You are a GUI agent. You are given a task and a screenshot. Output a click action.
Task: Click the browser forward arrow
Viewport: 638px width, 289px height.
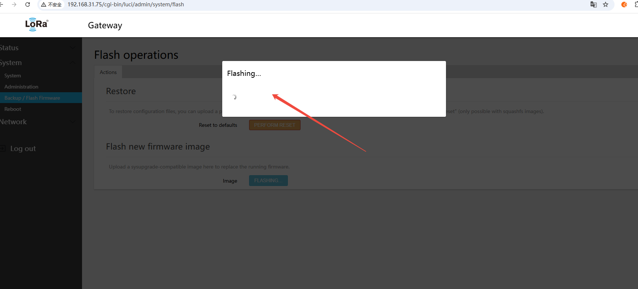[14, 4]
